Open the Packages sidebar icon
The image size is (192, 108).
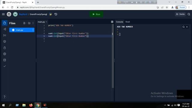pos(4,41)
